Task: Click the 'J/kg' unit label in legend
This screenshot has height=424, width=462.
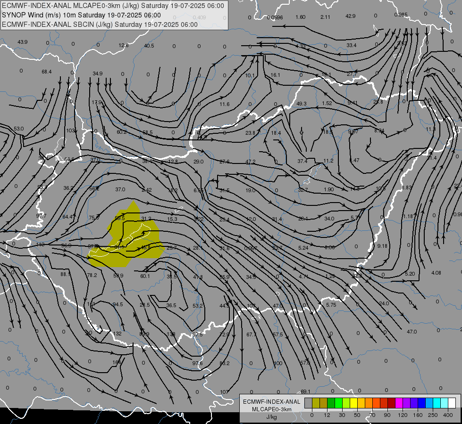Action: tap(271, 417)
